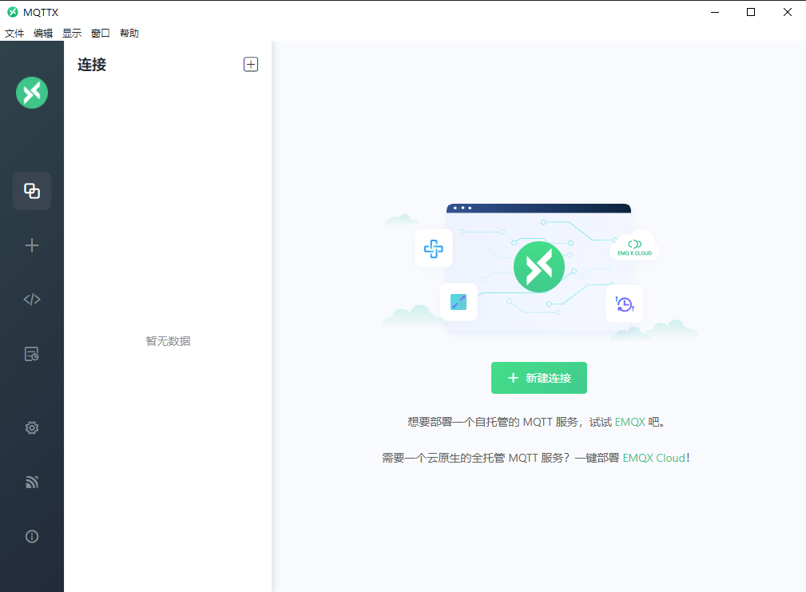Maximize the MQTTX window
The width and height of the screenshot is (806, 592).
(x=751, y=12)
